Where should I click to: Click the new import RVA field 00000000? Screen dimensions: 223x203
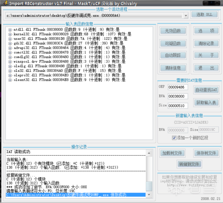coord(178,130)
